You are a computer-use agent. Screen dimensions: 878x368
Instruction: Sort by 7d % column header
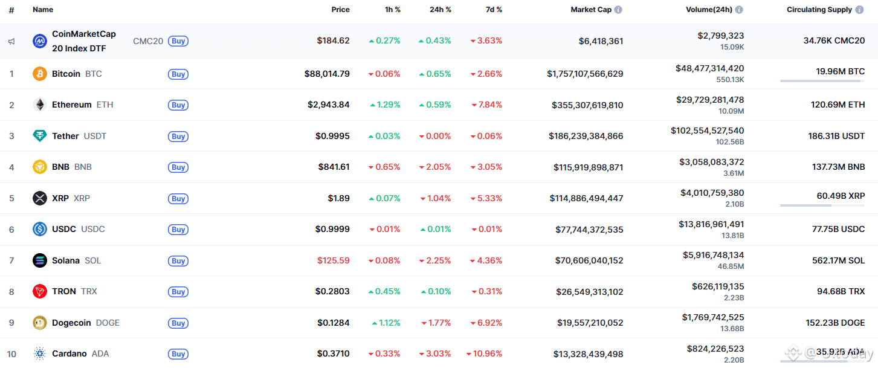tap(494, 10)
